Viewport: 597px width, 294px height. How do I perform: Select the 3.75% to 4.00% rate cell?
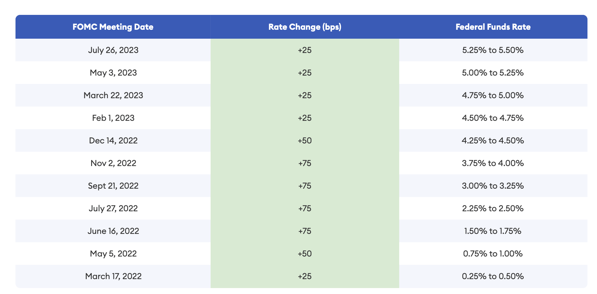coord(493,163)
